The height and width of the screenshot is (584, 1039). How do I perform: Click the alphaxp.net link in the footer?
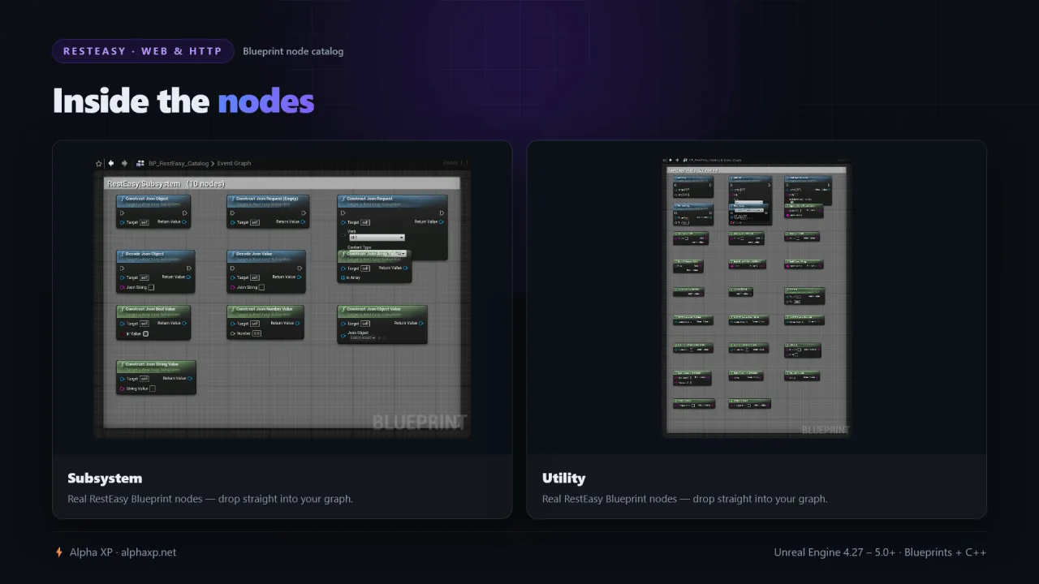tap(149, 552)
